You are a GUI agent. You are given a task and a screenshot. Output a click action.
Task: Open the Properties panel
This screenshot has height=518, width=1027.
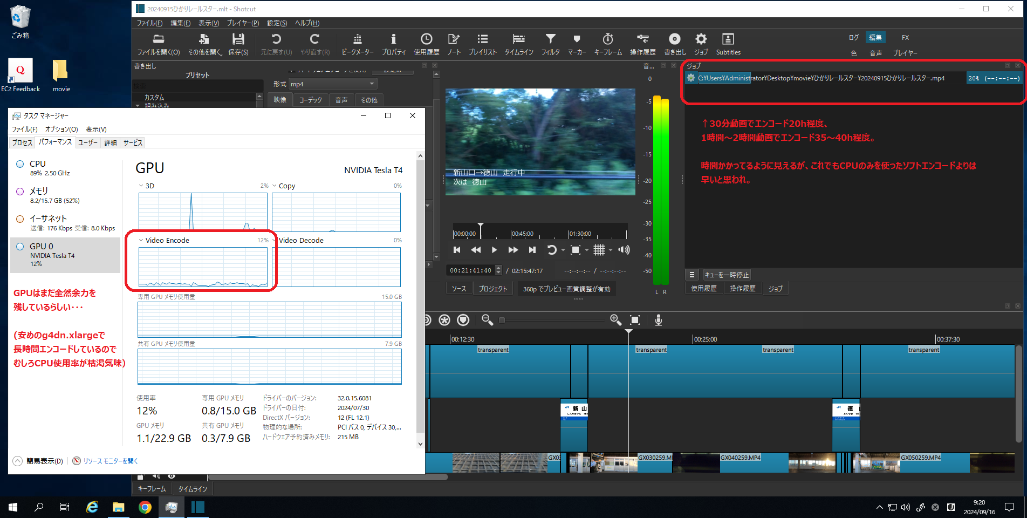(393, 43)
